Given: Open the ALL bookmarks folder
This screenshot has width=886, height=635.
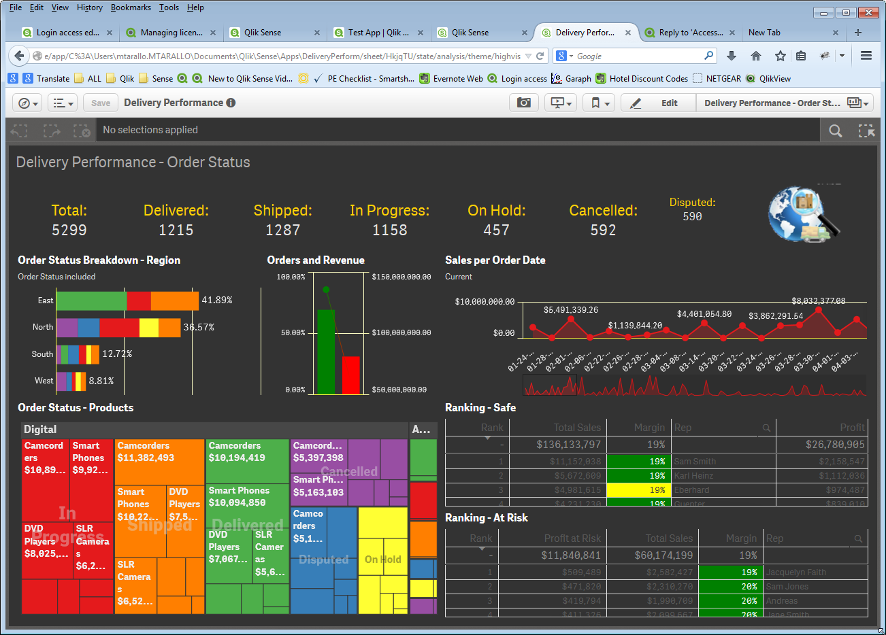Looking at the screenshot, I should click(x=87, y=78).
